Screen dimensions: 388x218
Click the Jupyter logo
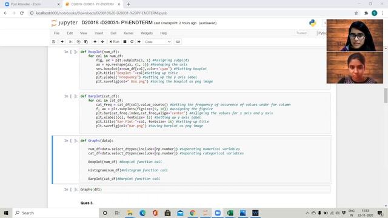[64, 23]
